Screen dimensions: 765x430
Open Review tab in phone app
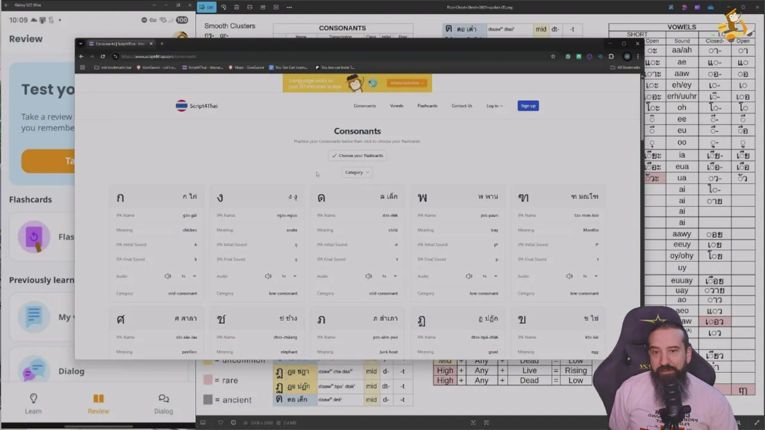[x=99, y=404]
